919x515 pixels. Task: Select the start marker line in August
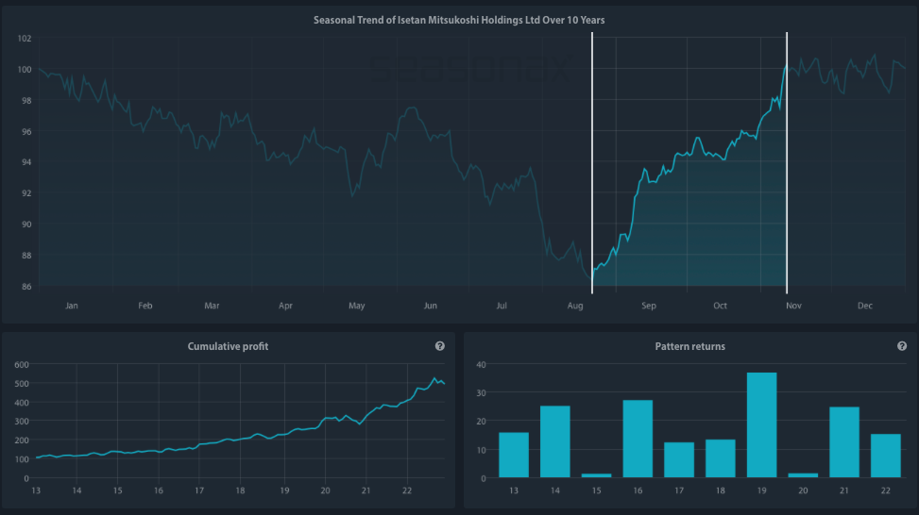click(x=592, y=162)
